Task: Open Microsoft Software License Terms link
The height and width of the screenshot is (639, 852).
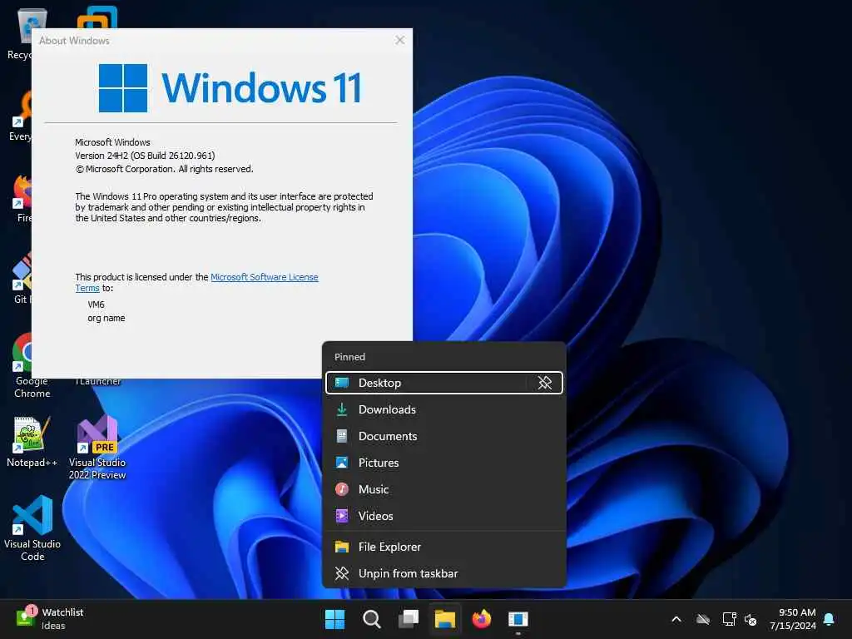Action: point(264,277)
